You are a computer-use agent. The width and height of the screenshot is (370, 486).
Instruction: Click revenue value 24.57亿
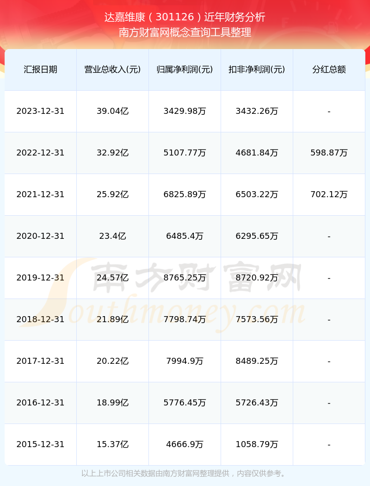pos(113,278)
